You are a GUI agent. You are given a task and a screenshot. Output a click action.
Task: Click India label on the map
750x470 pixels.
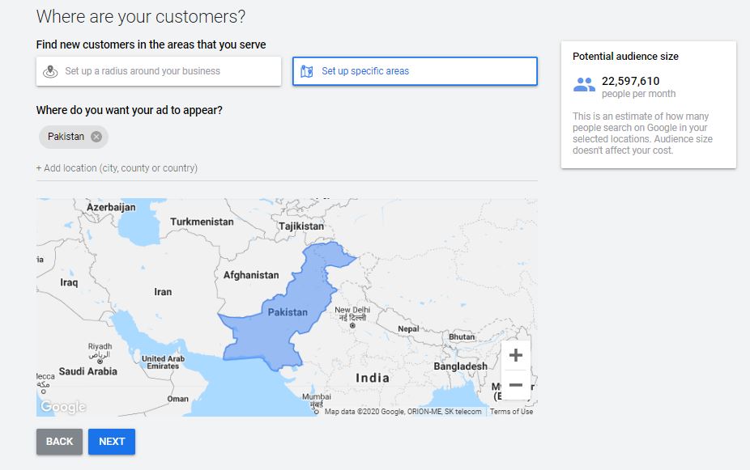click(x=373, y=378)
